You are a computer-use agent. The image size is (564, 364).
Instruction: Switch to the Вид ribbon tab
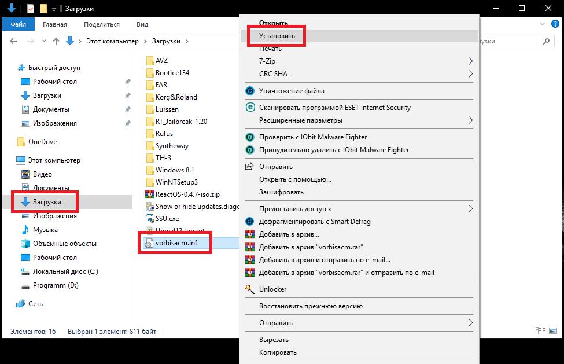[142, 24]
